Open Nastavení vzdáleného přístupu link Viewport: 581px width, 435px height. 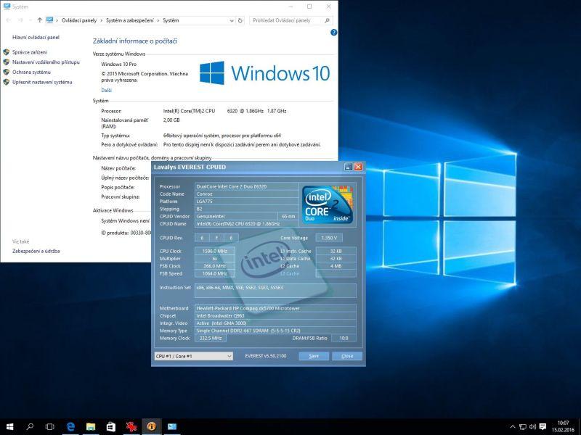pos(46,62)
